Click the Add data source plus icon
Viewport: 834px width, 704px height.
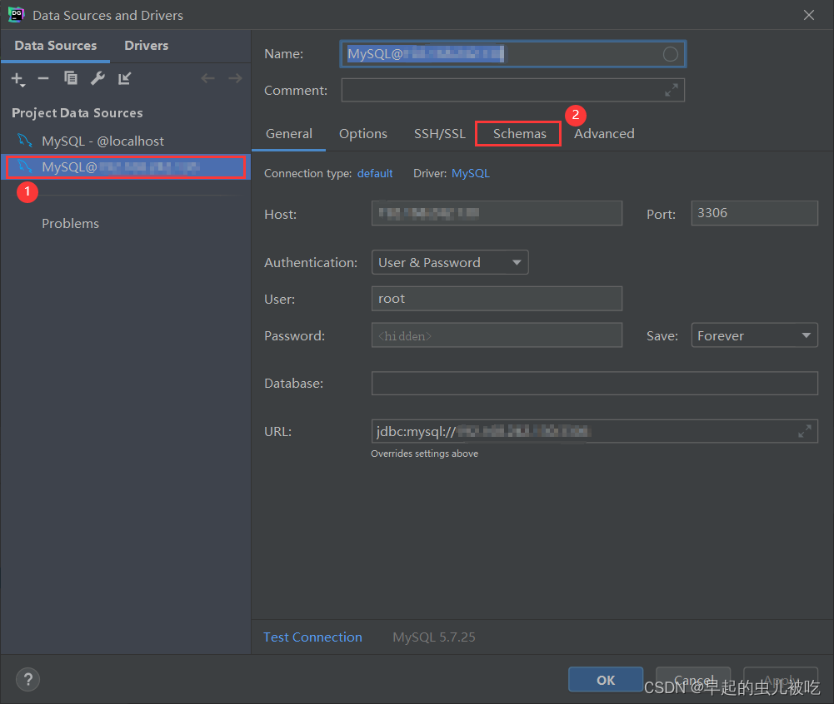pyautogui.click(x=17, y=79)
